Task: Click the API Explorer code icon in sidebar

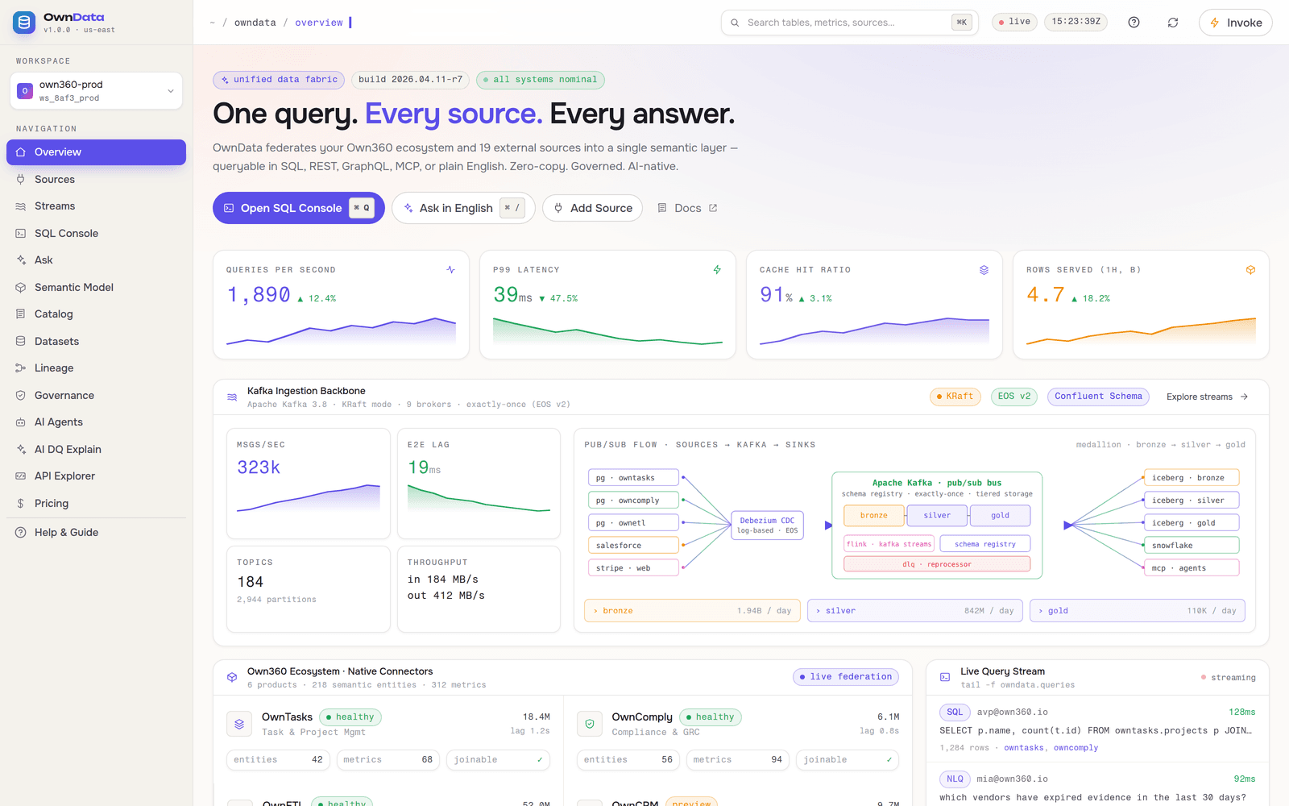Action: 21,476
